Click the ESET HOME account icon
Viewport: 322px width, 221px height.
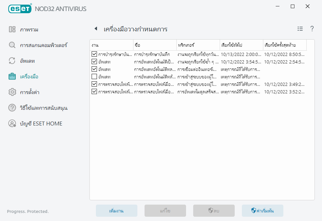click(x=12, y=124)
